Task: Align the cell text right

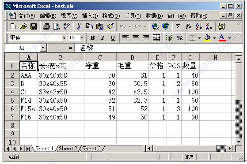Action: pyautogui.click(x=146, y=38)
